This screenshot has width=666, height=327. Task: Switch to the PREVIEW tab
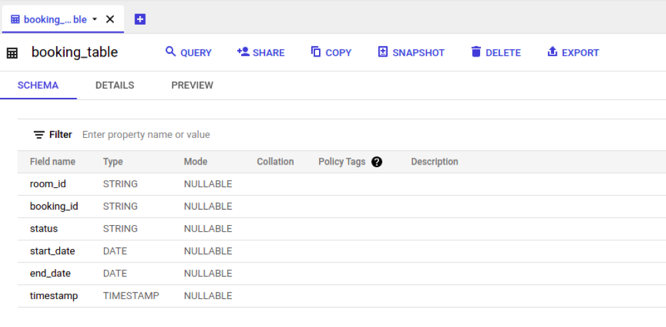point(192,85)
